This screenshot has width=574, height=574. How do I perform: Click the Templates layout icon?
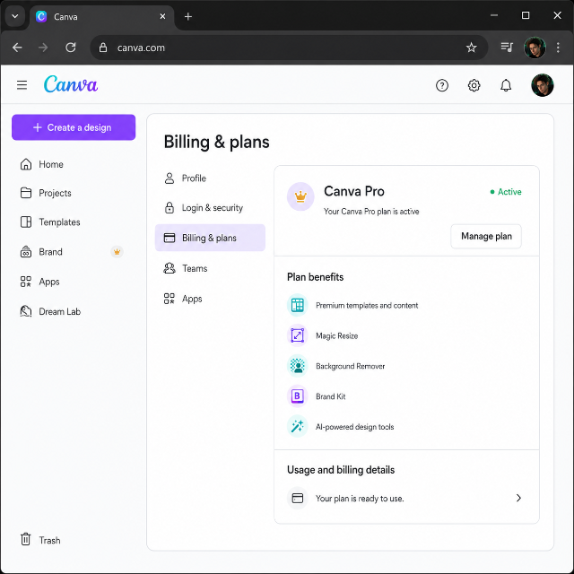pyautogui.click(x=26, y=222)
